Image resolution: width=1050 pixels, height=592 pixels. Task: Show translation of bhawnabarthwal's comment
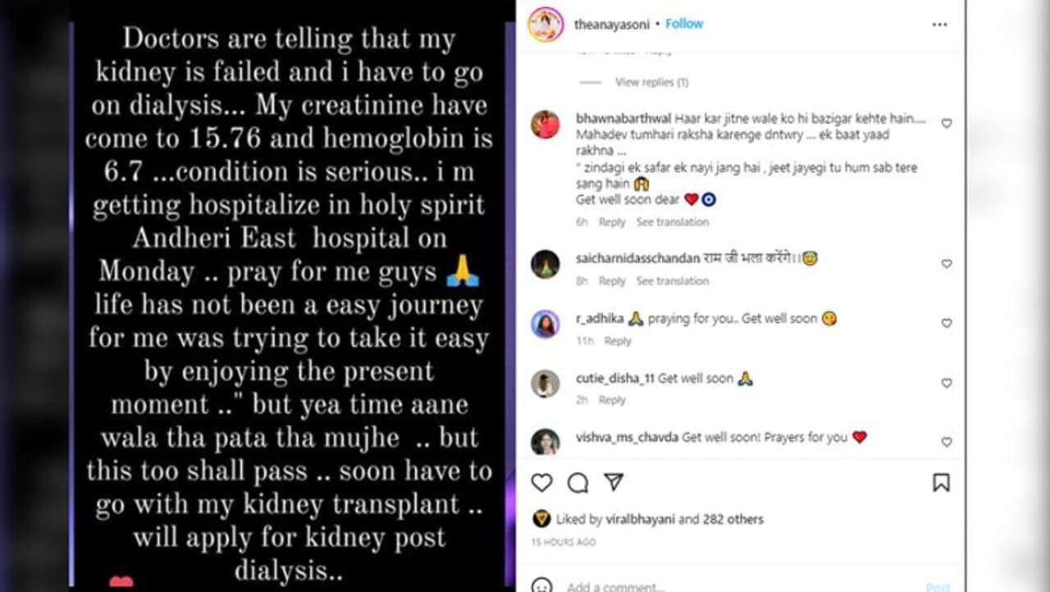point(672,222)
